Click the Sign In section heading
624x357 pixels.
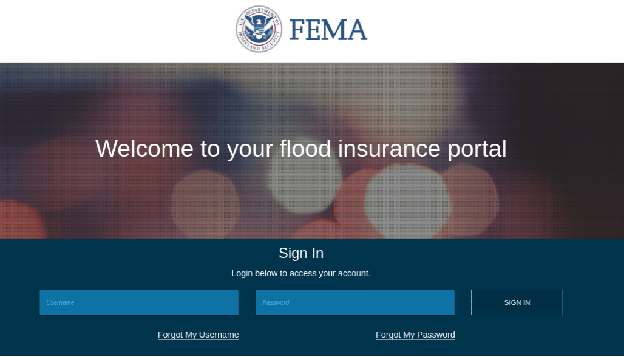coord(300,253)
